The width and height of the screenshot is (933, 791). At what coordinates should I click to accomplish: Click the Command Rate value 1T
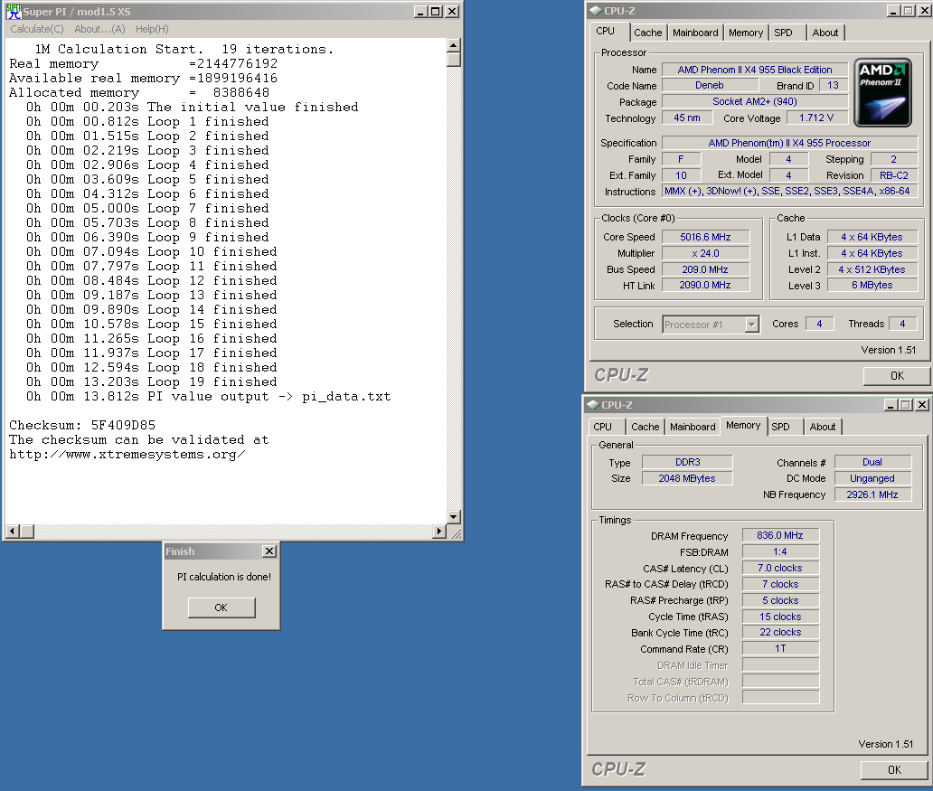pos(781,648)
